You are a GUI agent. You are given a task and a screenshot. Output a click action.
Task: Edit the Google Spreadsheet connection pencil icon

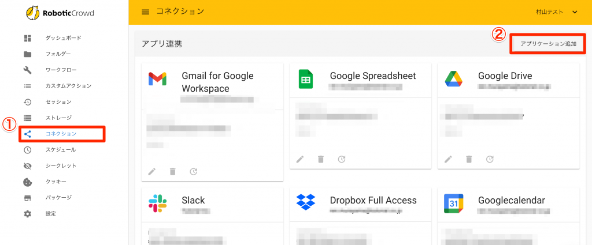[300, 159]
